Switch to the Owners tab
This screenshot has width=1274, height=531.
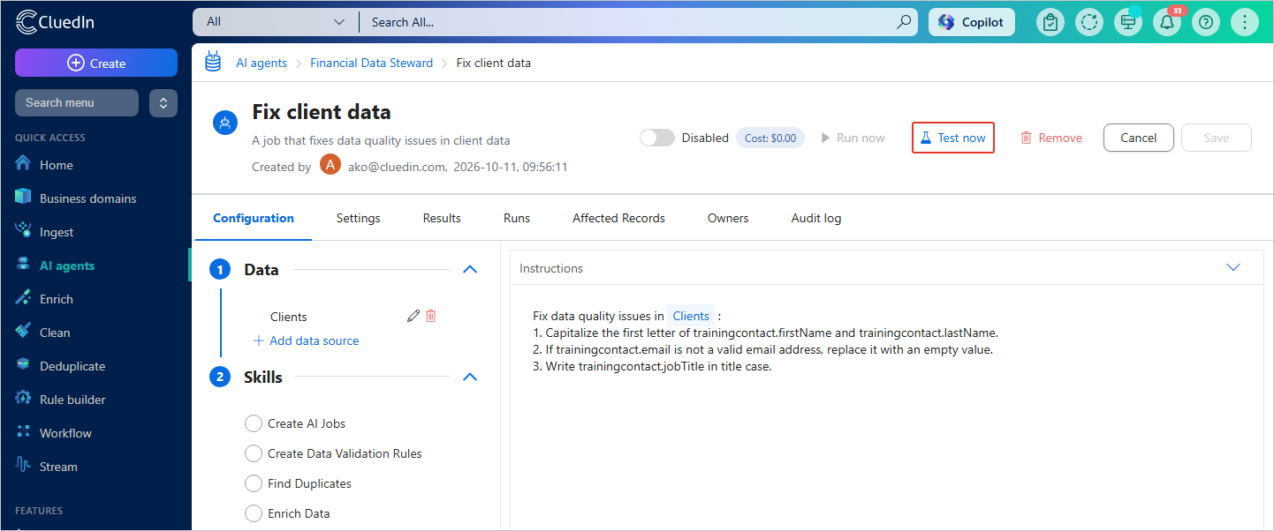[x=728, y=218]
